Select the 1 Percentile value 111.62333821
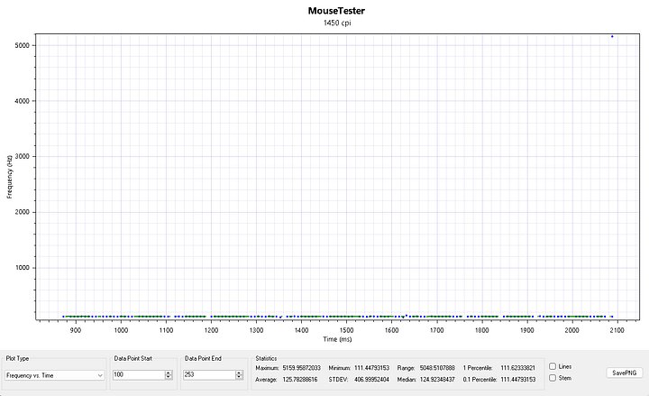649x396 pixels. click(x=517, y=368)
